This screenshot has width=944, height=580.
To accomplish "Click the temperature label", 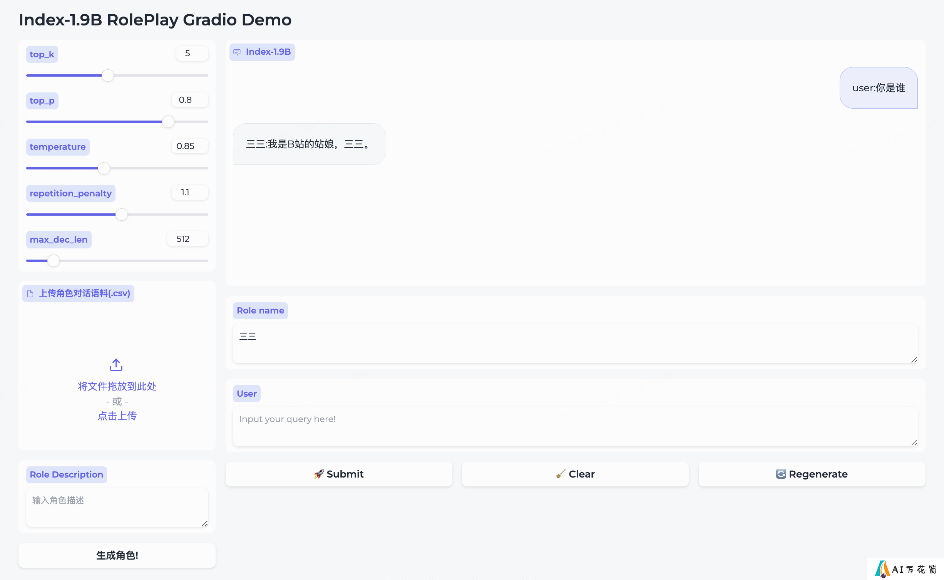I will click(x=58, y=147).
